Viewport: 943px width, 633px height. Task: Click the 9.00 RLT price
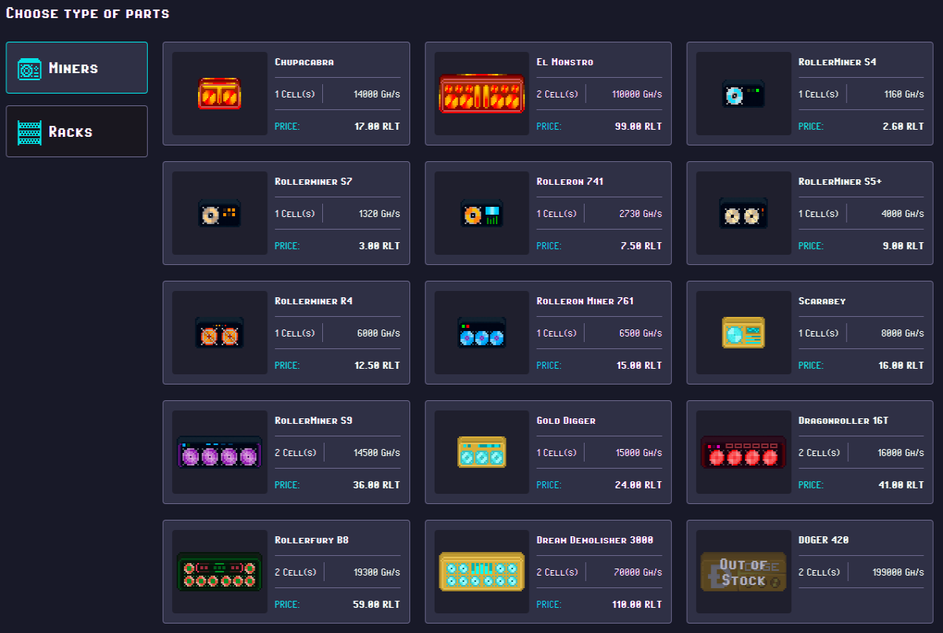click(x=904, y=246)
